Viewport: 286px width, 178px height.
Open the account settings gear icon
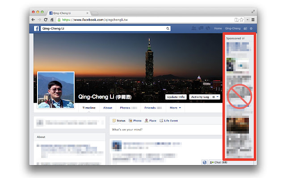[251, 28]
